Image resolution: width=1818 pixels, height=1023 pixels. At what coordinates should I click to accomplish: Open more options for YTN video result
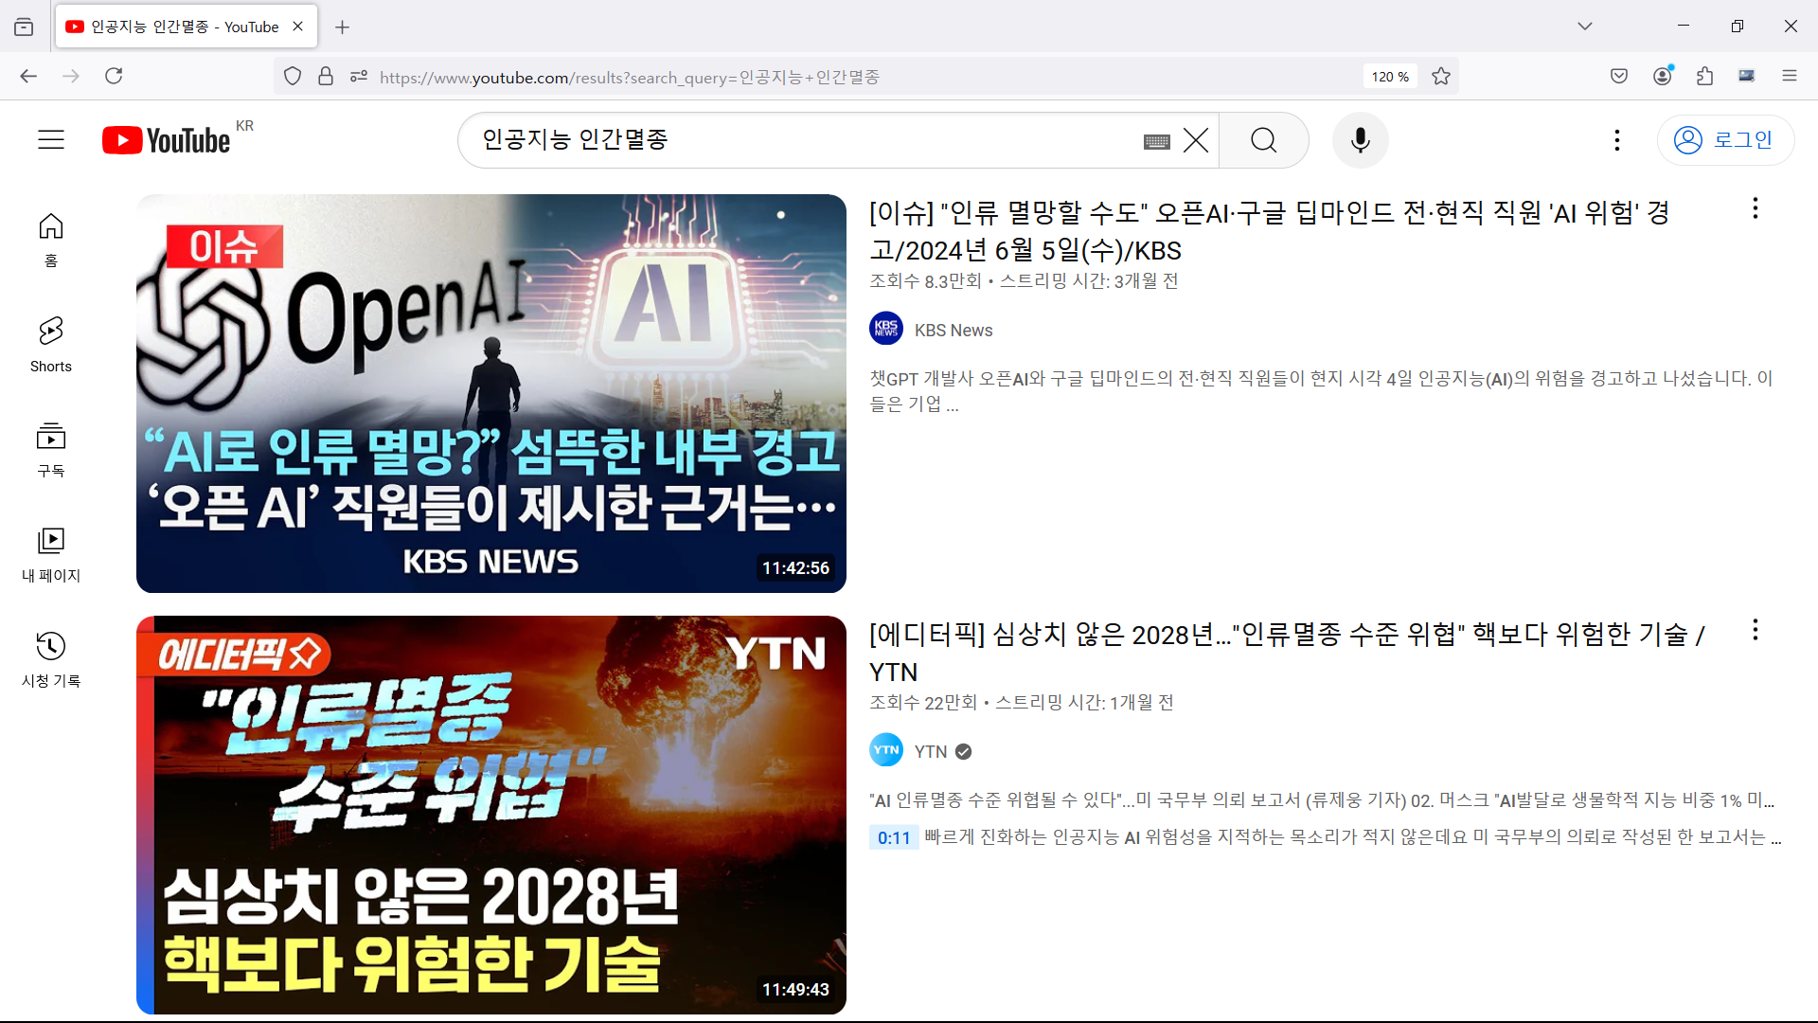click(x=1755, y=630)
